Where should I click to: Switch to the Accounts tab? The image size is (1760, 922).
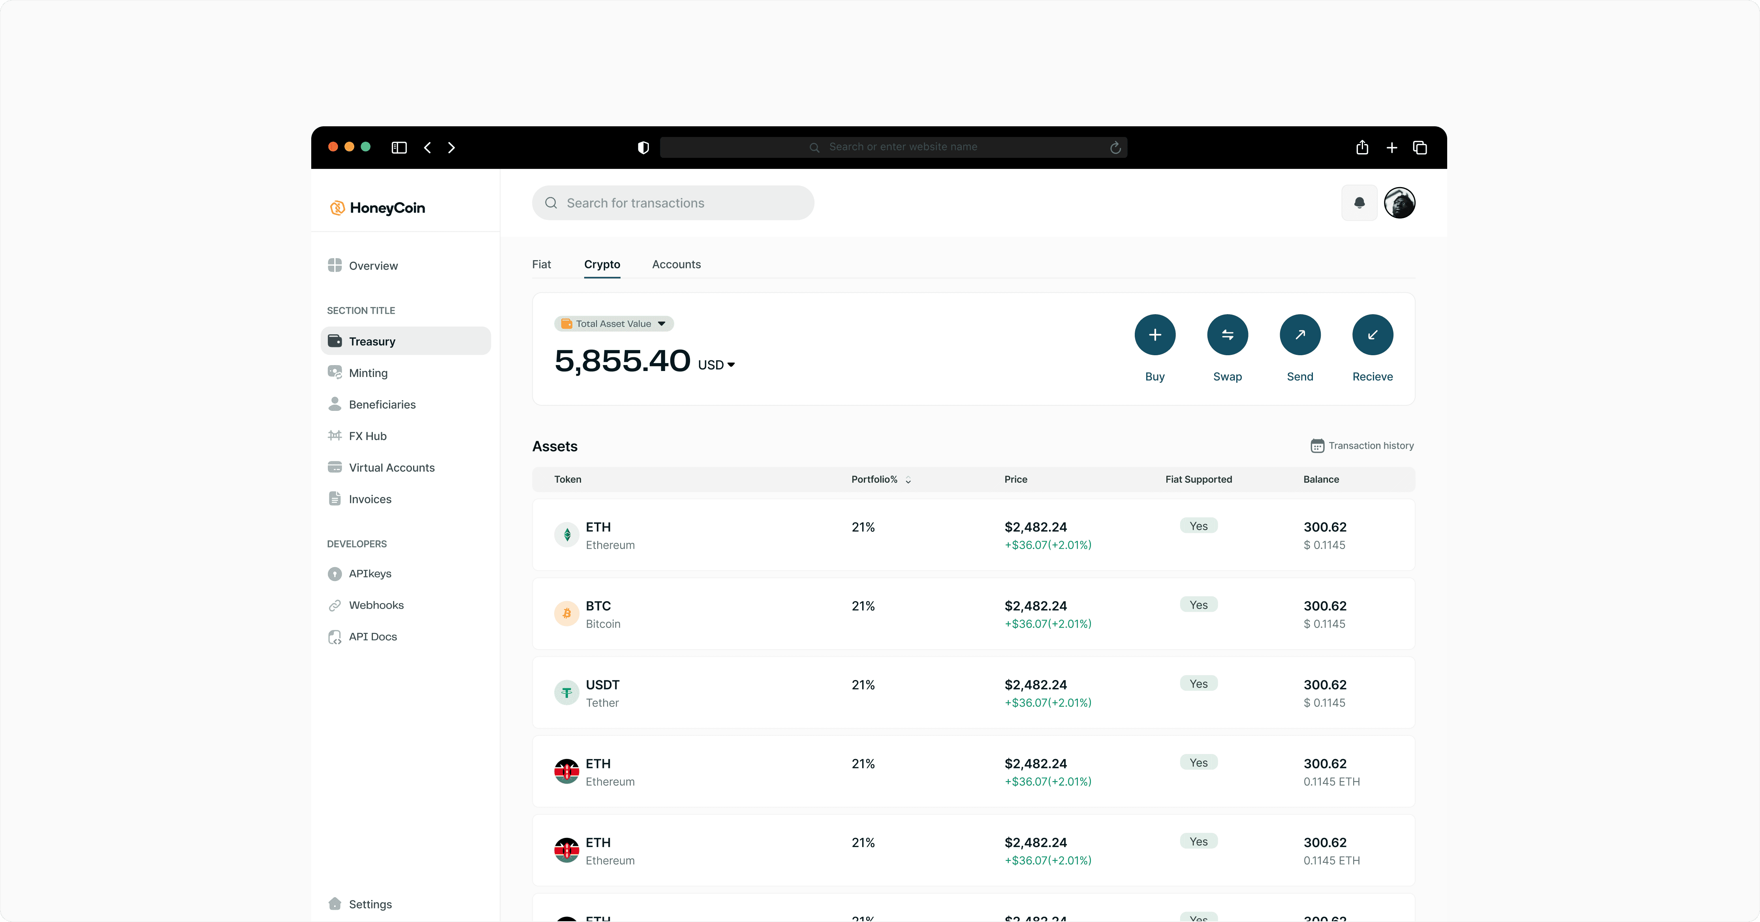point(676,264)
